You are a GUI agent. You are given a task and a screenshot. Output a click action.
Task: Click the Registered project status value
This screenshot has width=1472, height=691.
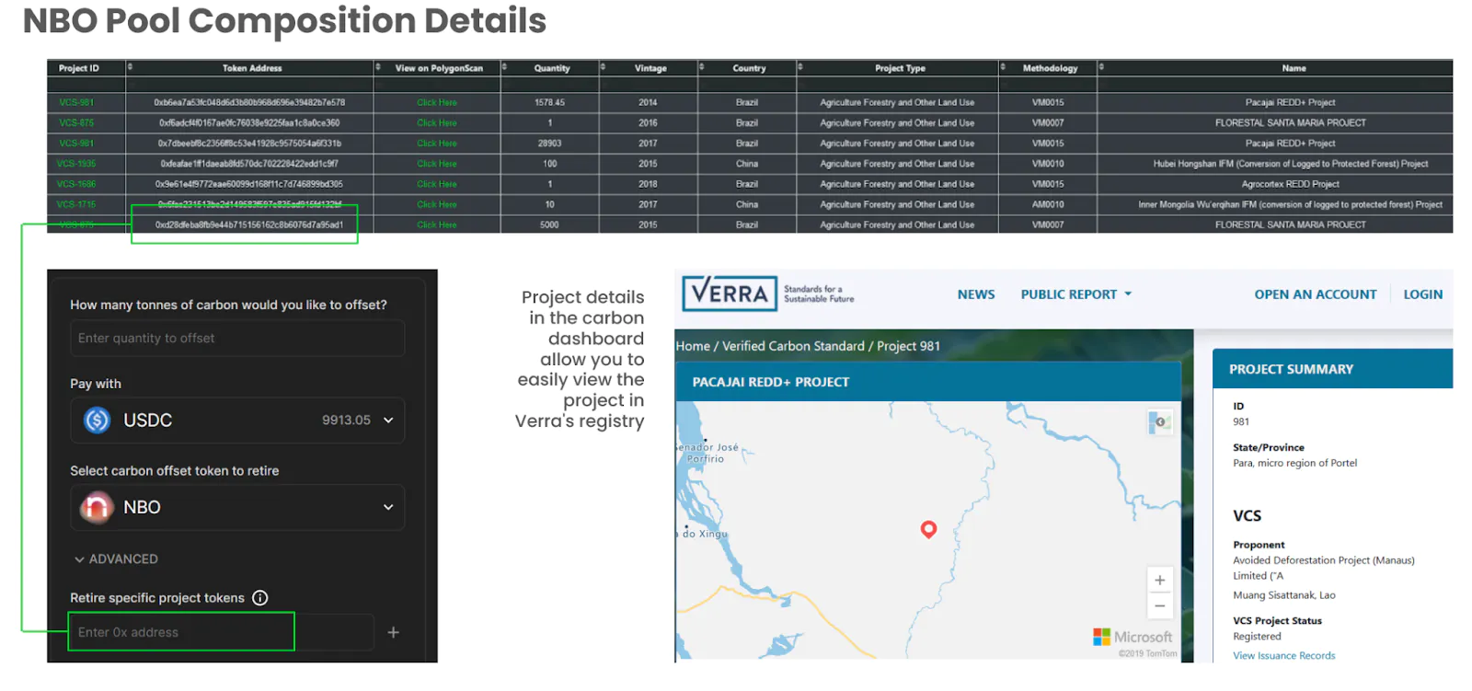coord(1257,636)
